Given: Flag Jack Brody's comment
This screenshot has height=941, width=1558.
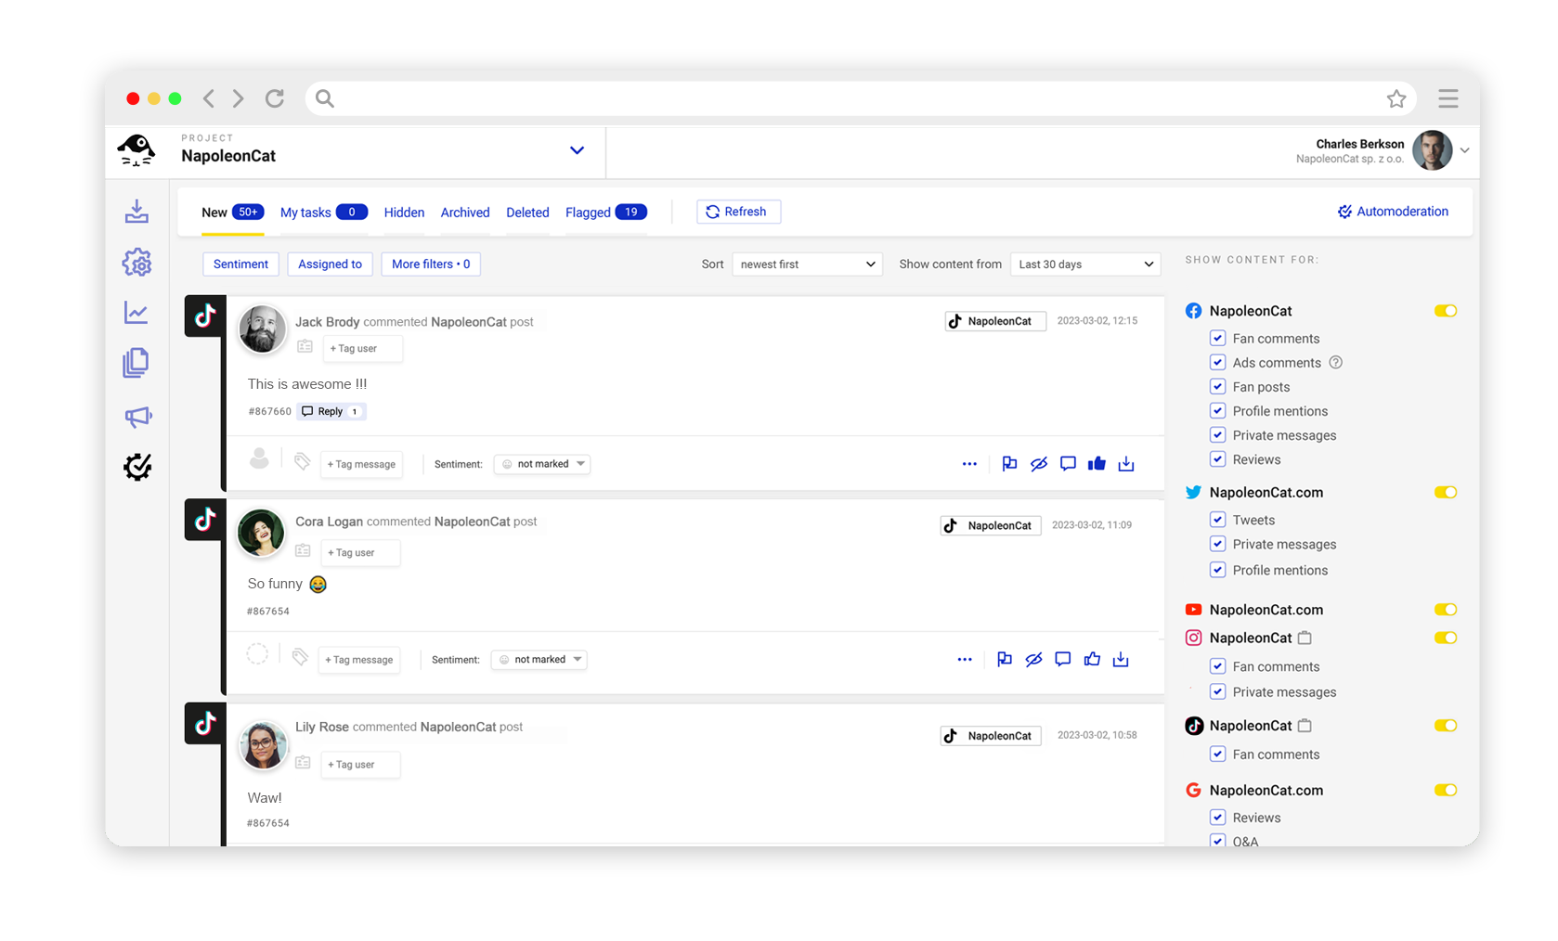Looking at the screenshot, I should [x=1009, y=463].
